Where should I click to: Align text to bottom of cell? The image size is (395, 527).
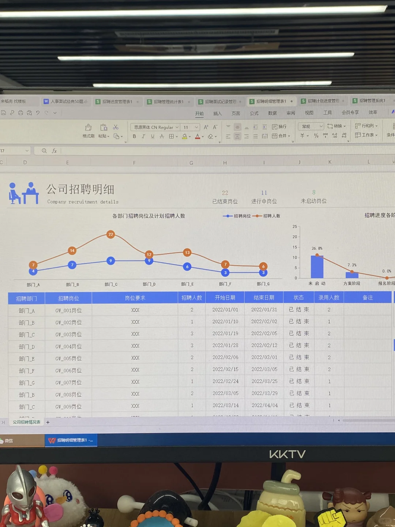point(247,127)
